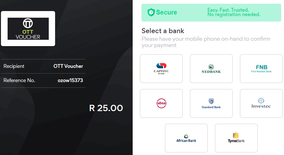Choose Nedbank as your bank
Viewport: 284px width, 155px height.
point(211,69)
